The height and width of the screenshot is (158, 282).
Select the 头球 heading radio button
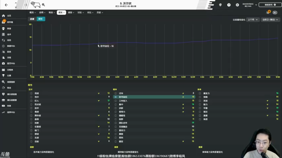(31, 138)
